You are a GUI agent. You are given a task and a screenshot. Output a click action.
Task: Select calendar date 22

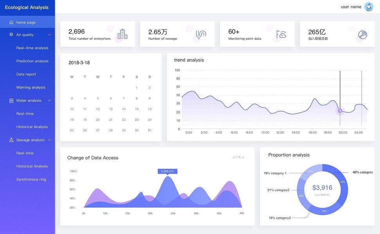(x=124, y=120)
